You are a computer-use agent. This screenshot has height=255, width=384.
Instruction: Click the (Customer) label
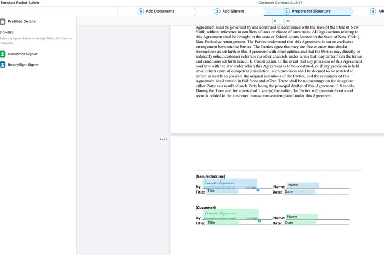click(x=206, y=207)
